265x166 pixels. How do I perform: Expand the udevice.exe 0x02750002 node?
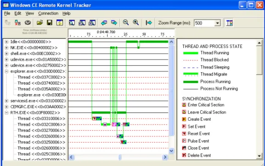[x=6, y=65]
